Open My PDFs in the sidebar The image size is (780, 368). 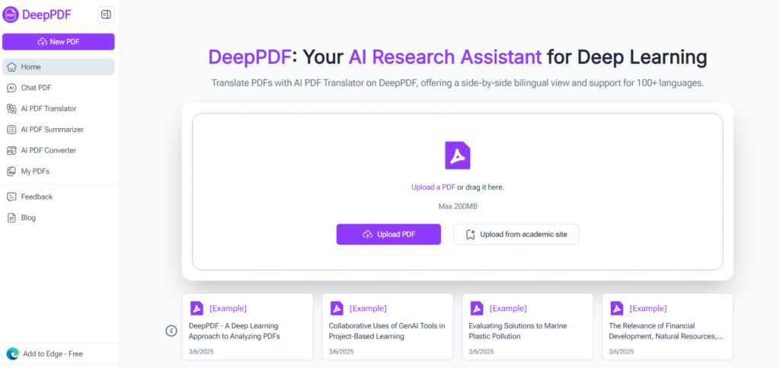pyautogui.click(x=58, y=171)
